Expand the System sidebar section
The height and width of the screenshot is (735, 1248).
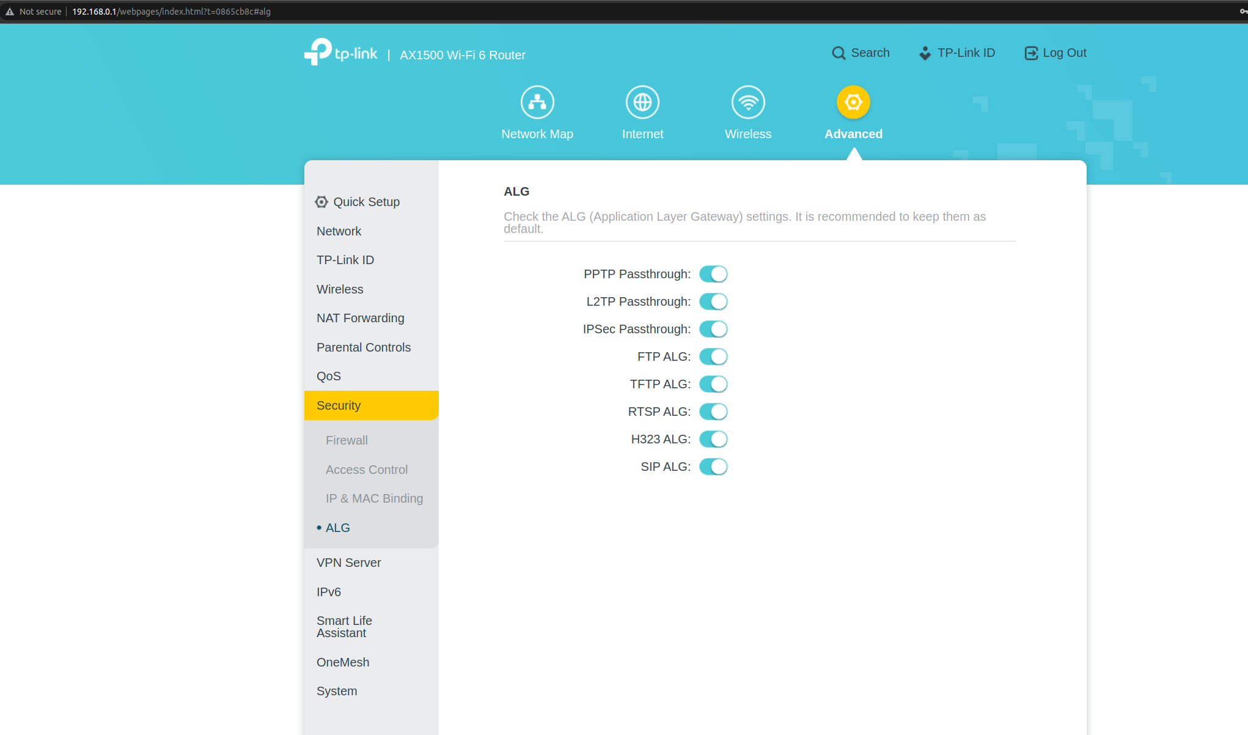point(371,691)
